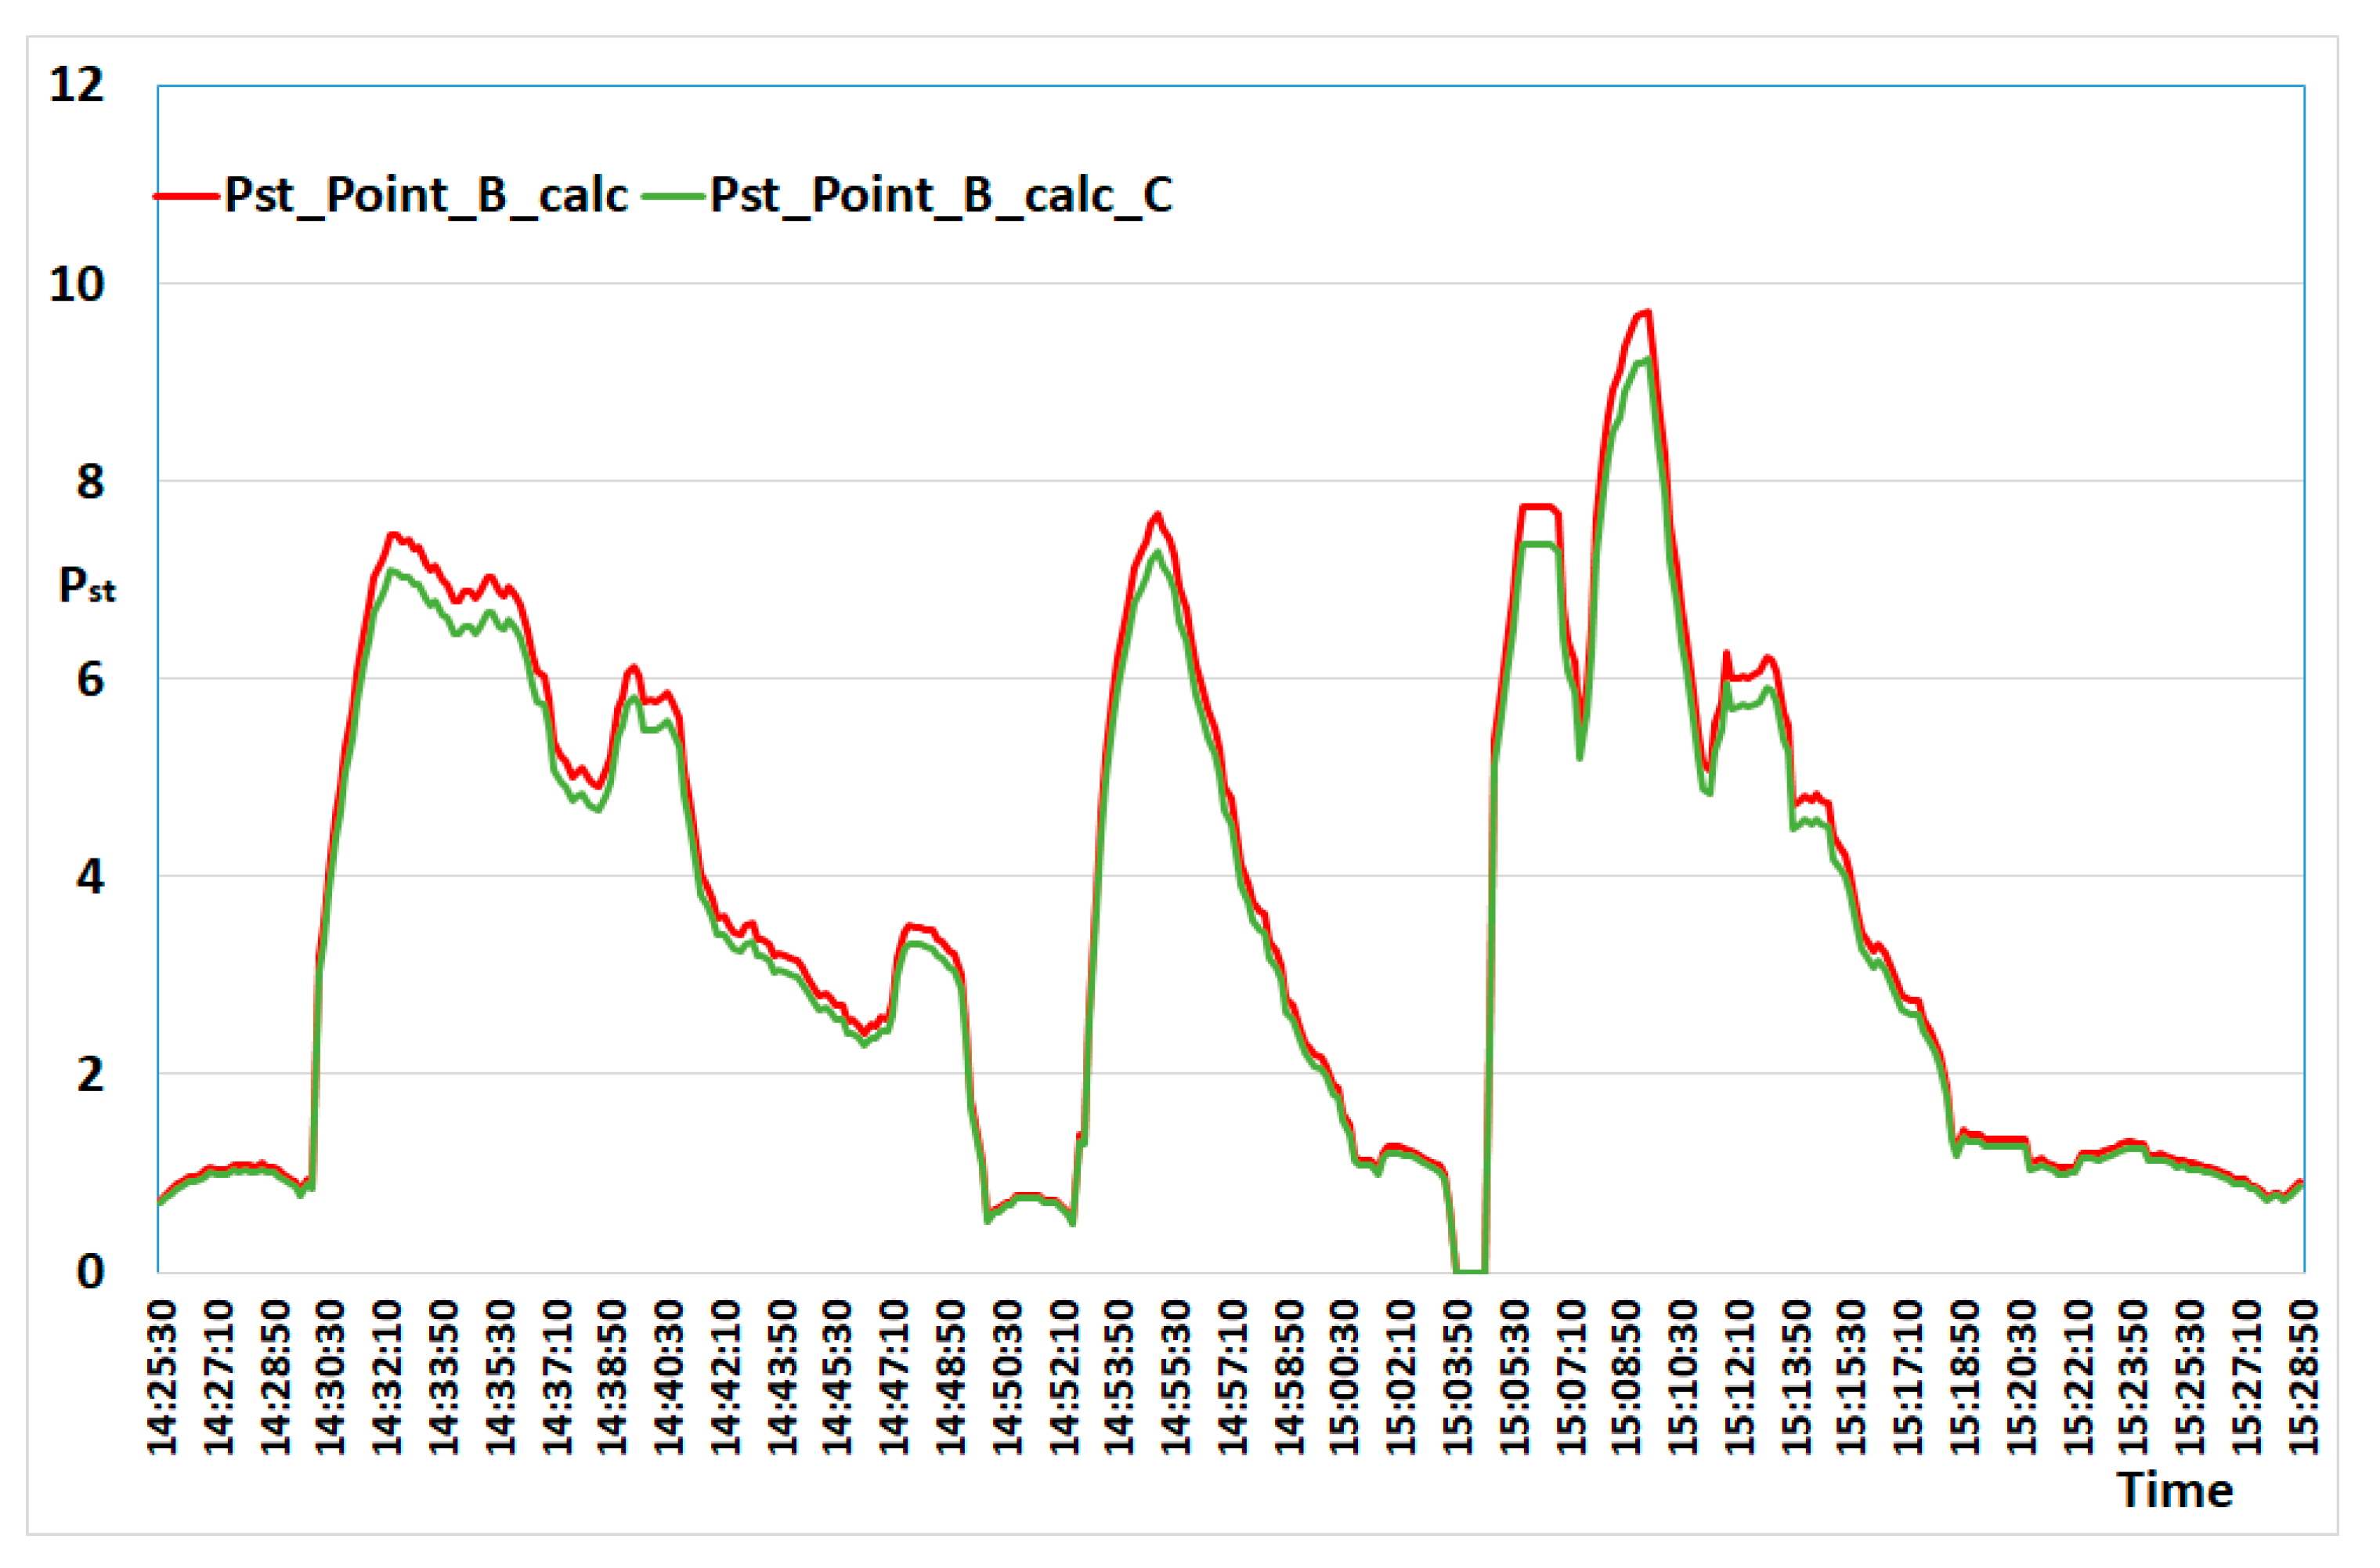
Task: Click the Pst y-axis title
Action: 87,585
